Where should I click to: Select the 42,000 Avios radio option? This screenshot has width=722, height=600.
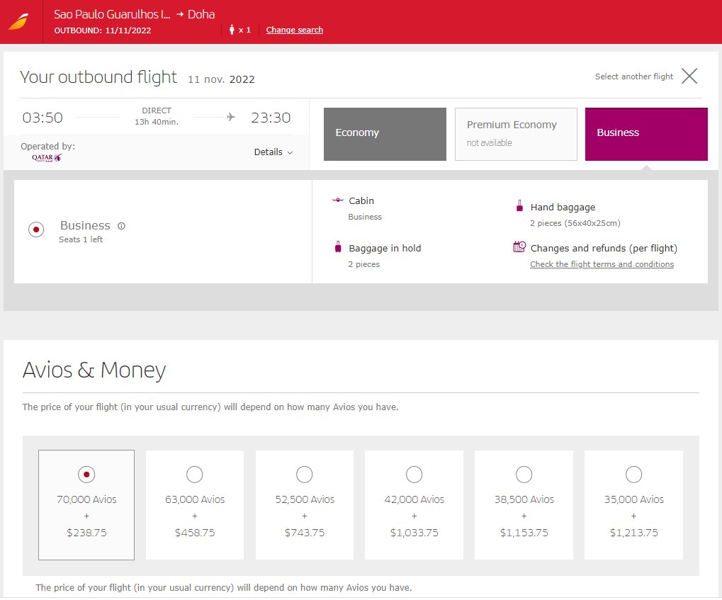[x=414, y=475]
